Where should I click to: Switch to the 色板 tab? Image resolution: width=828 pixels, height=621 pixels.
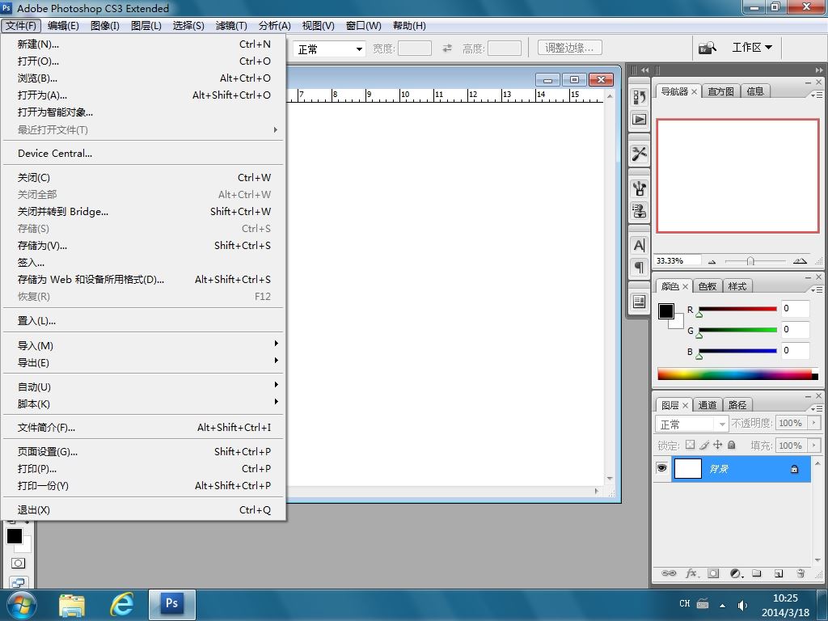click(x=707, y=286)
